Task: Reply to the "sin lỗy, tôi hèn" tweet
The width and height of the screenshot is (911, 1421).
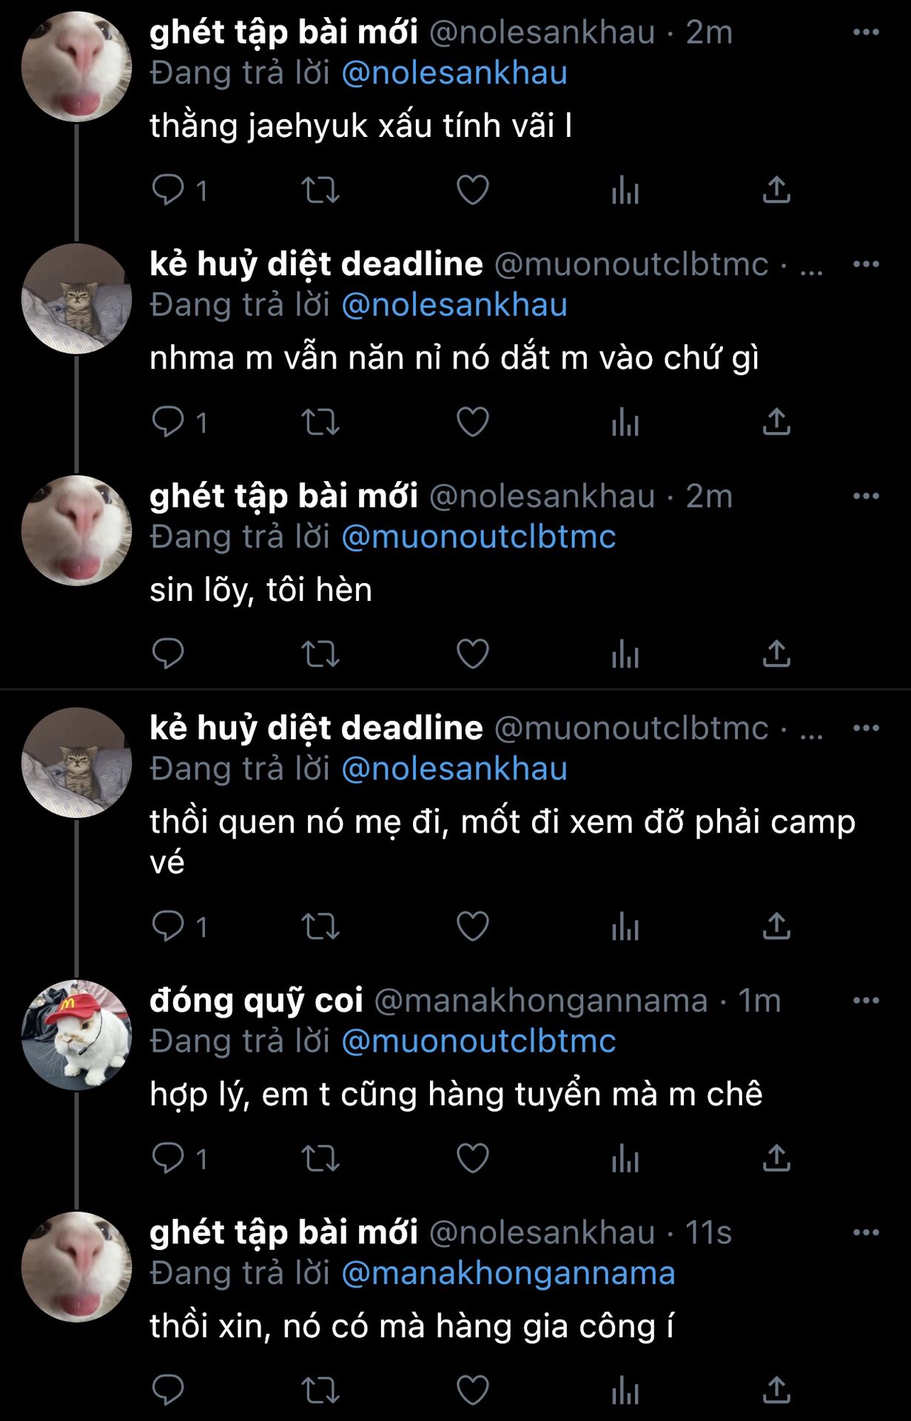Action: pos(168,654)
